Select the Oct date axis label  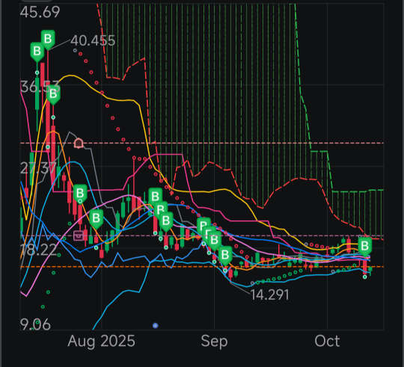(x=327, y=342)
